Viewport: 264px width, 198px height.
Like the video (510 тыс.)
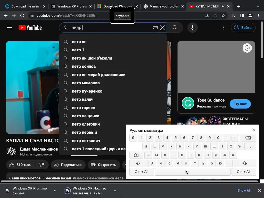(x=21, y=165)
